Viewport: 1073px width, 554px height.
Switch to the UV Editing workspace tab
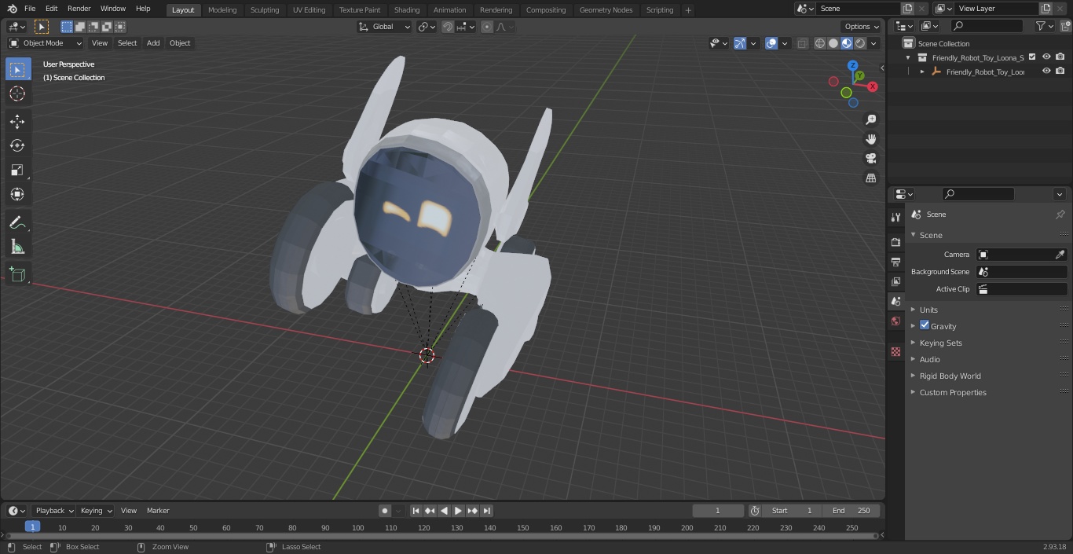click(x=309, y=9)
